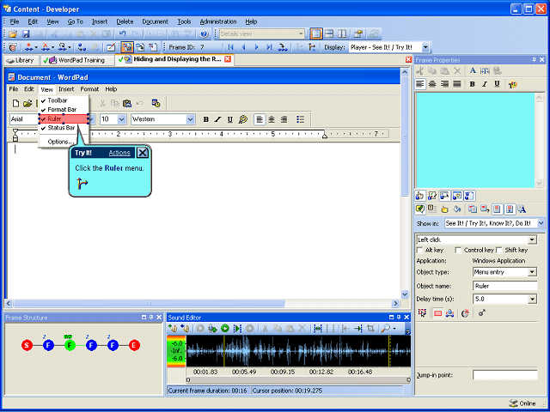Click the WordPad bullets icon

coord(300,119)
